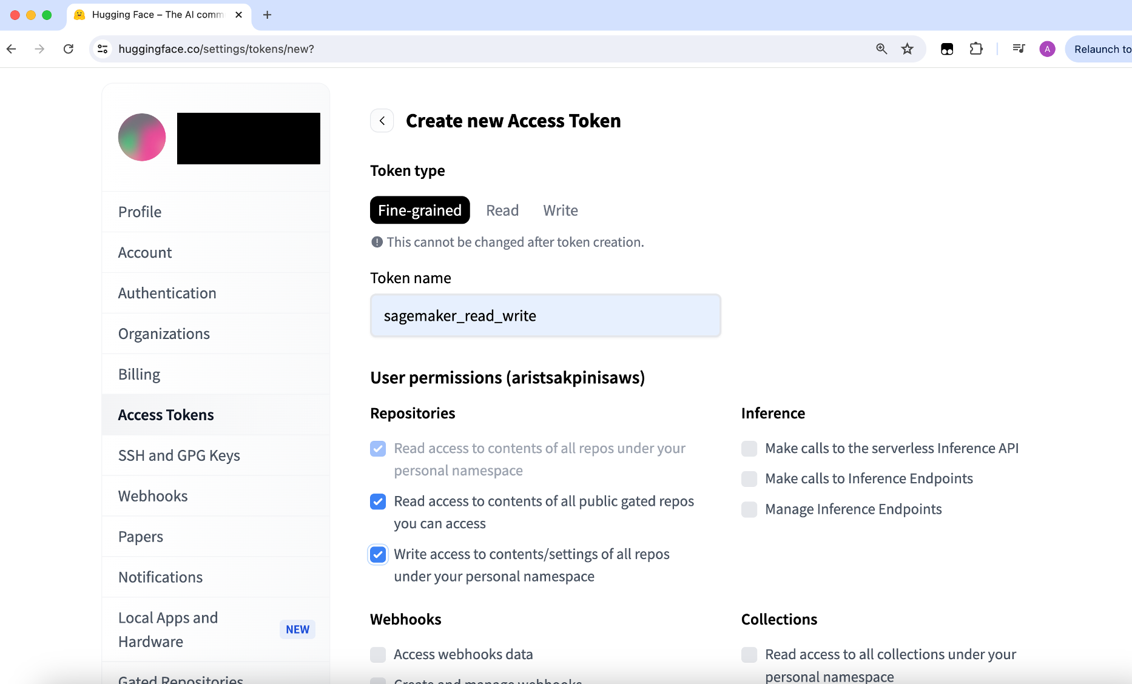The image size is (1132, 684).
Task: Click the purple Chrome profile avatar
Action: [1047, 49]
